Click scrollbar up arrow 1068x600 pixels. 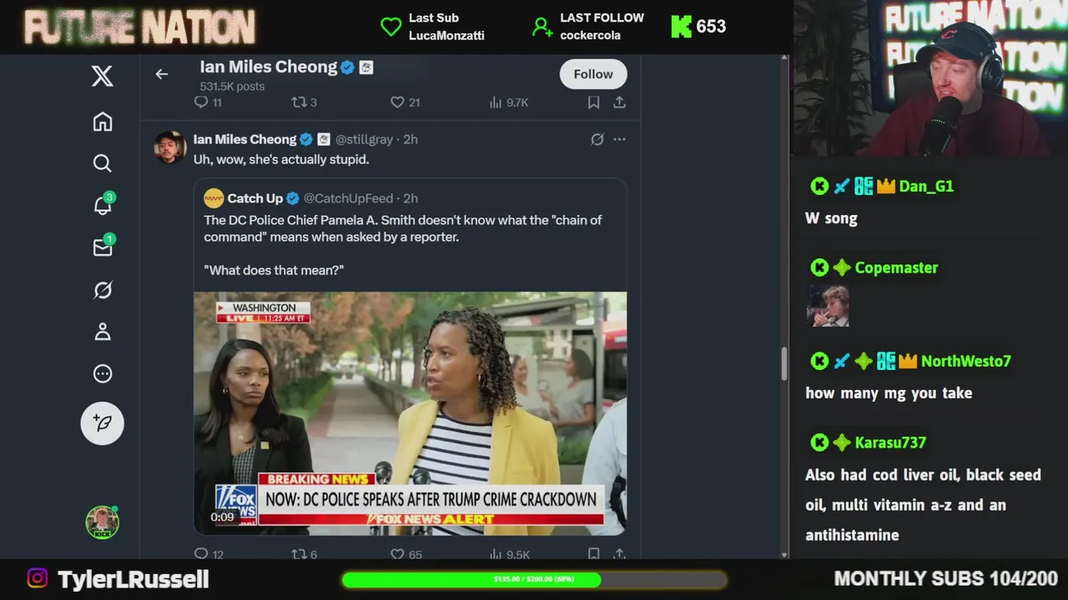pyautogui.click(x=783, y=59)
